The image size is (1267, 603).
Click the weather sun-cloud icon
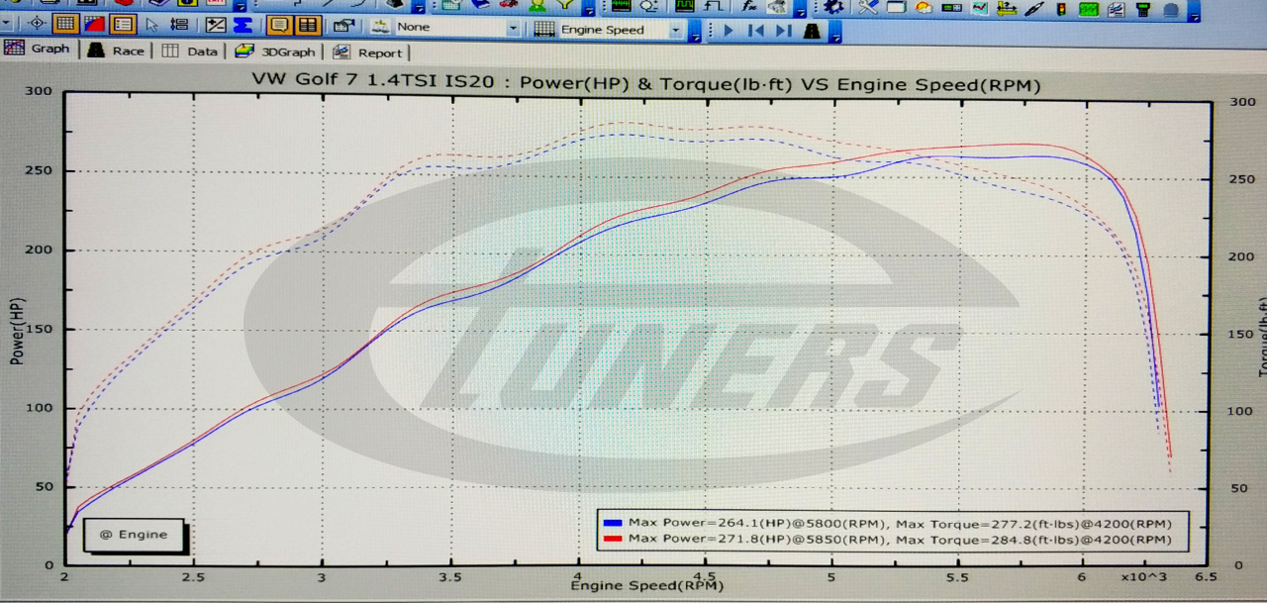point(923,8)
